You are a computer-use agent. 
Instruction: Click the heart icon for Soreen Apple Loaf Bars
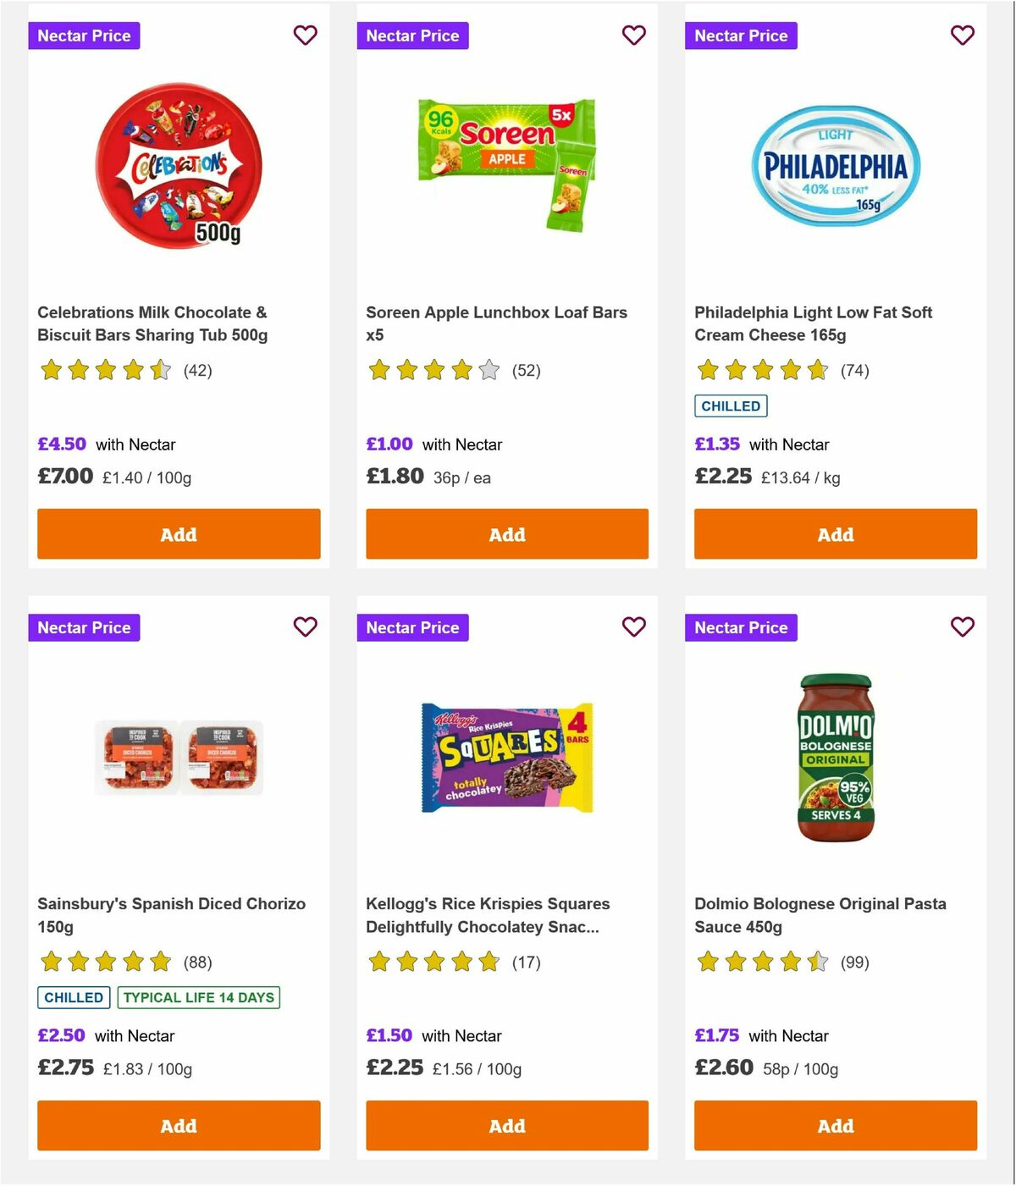(633, 36)
